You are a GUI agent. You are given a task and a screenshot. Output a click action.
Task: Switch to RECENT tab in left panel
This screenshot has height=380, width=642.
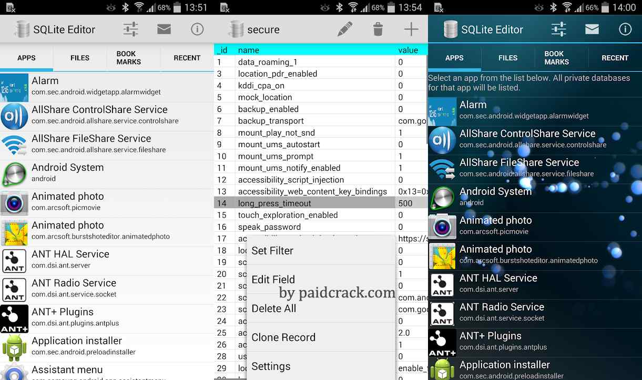[x=187, y=58]
